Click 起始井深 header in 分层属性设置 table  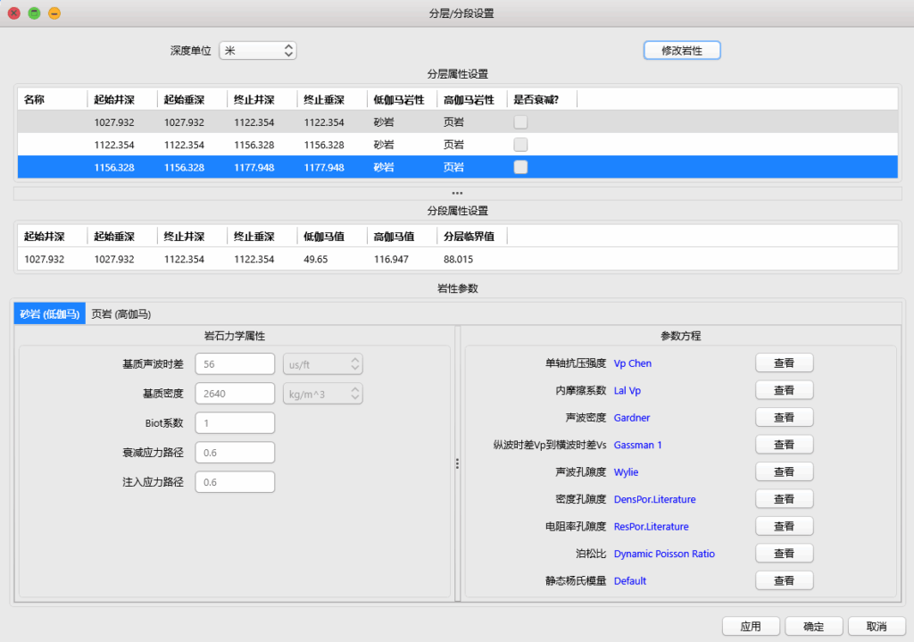[x=122, y=100]
